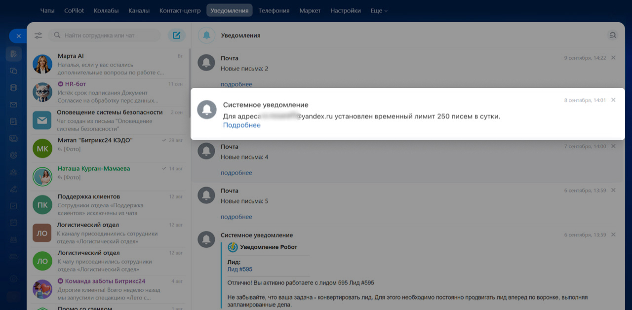Image resolution: width=632 pixels, height=310 pixels.
Task: Click подробнее under 7 September mail notification
Action: [x=236, y=173]
